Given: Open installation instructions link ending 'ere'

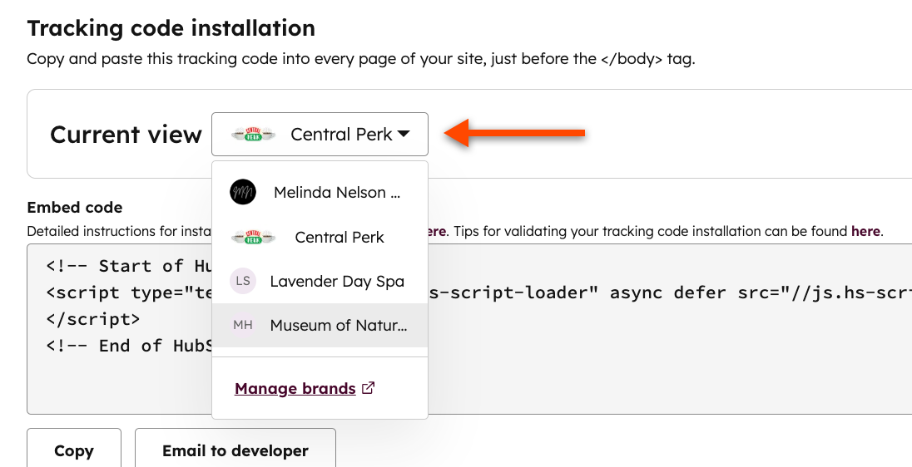Looking at the screenshot, I should pyautogui.click(x=436, y=231).
